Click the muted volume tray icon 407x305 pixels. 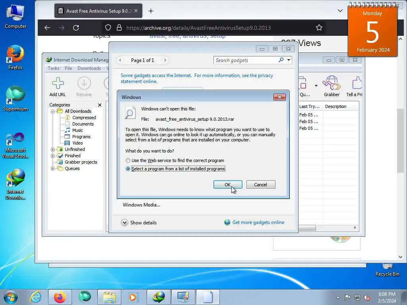(x=367, y=297)
